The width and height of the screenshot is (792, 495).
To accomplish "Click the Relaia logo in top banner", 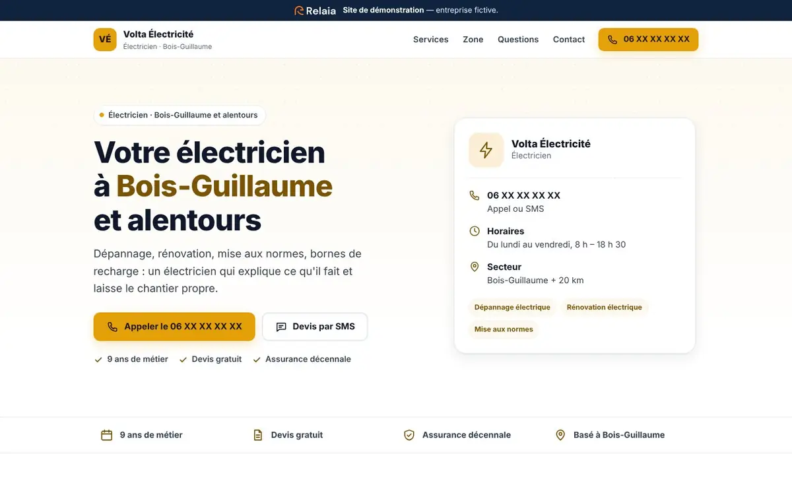I will pyautogui.click(x=315, y=11).
